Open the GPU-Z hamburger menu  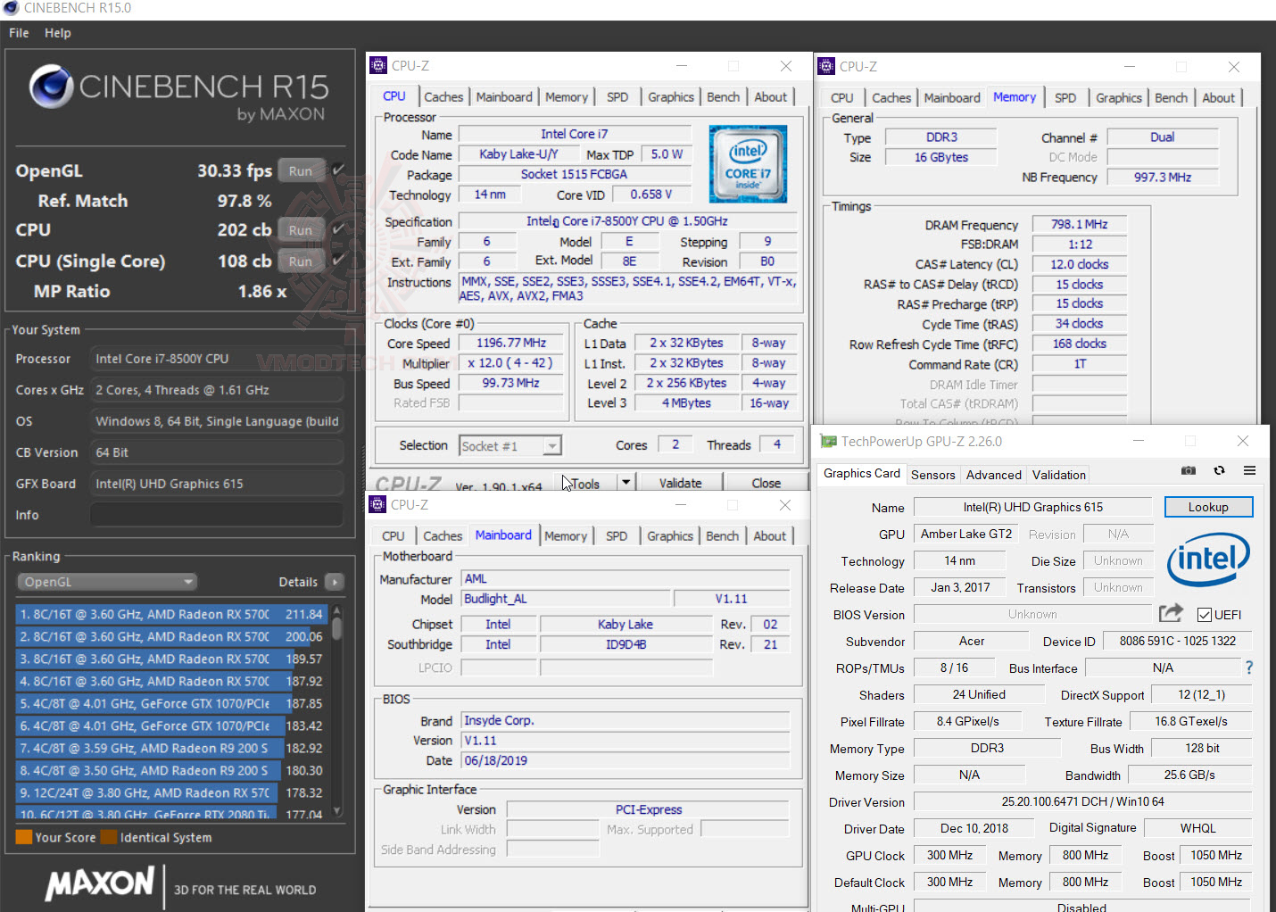(1249, 470)
